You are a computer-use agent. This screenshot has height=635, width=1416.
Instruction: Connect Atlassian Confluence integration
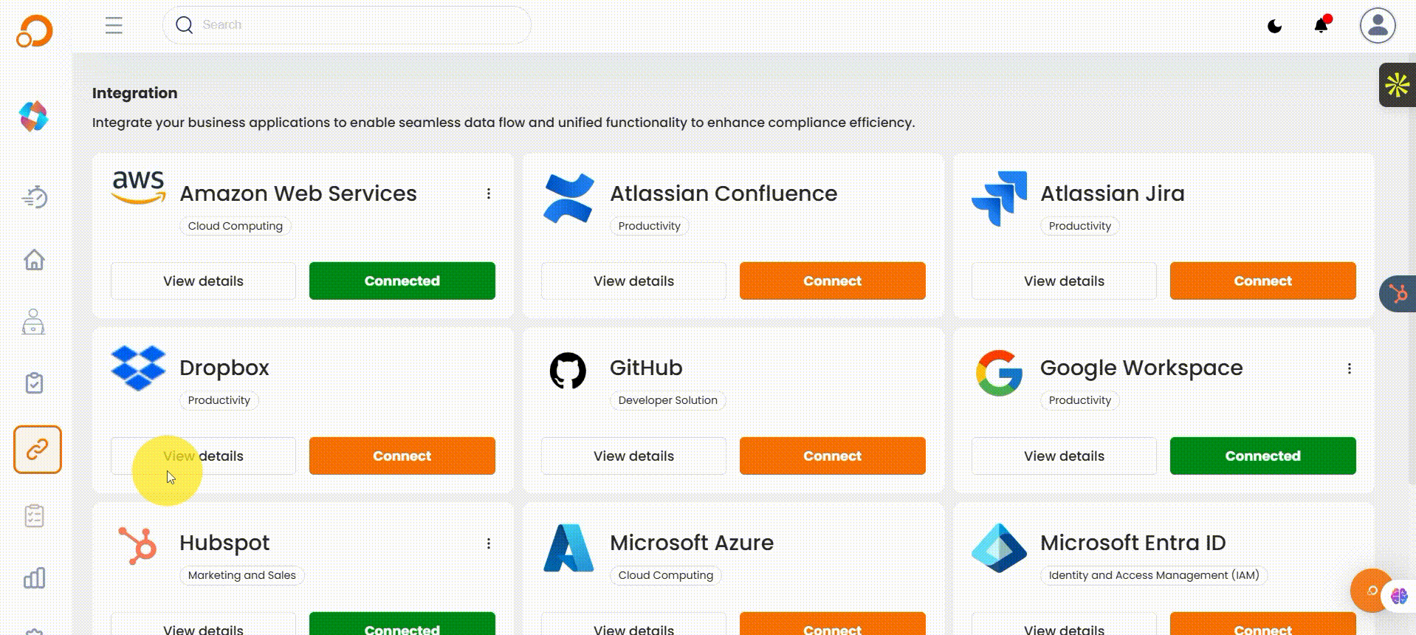(x=832, y=281)
